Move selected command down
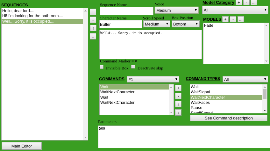 (178, 113)
